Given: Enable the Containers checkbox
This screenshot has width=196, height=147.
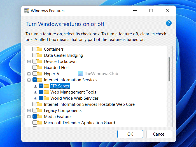Looking at the screenshot, I should click(x=35, y=49).
